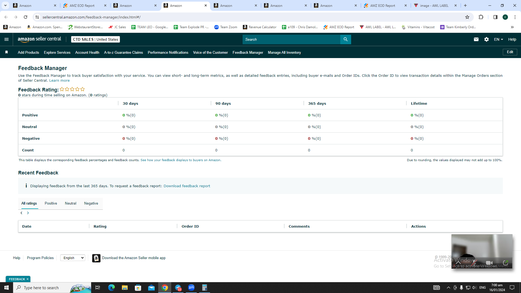Open new browser tab
The width and height of the screenshot is (521, 293).
click(x=465, y=5)
